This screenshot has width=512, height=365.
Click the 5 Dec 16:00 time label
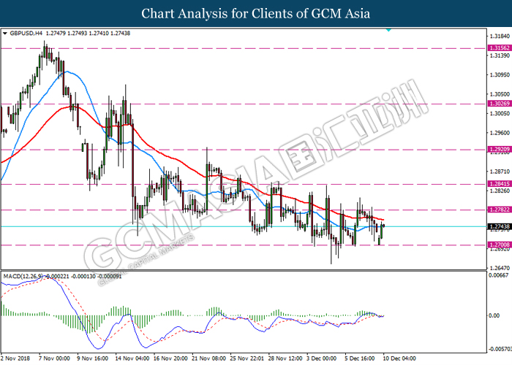click(360, 358)
